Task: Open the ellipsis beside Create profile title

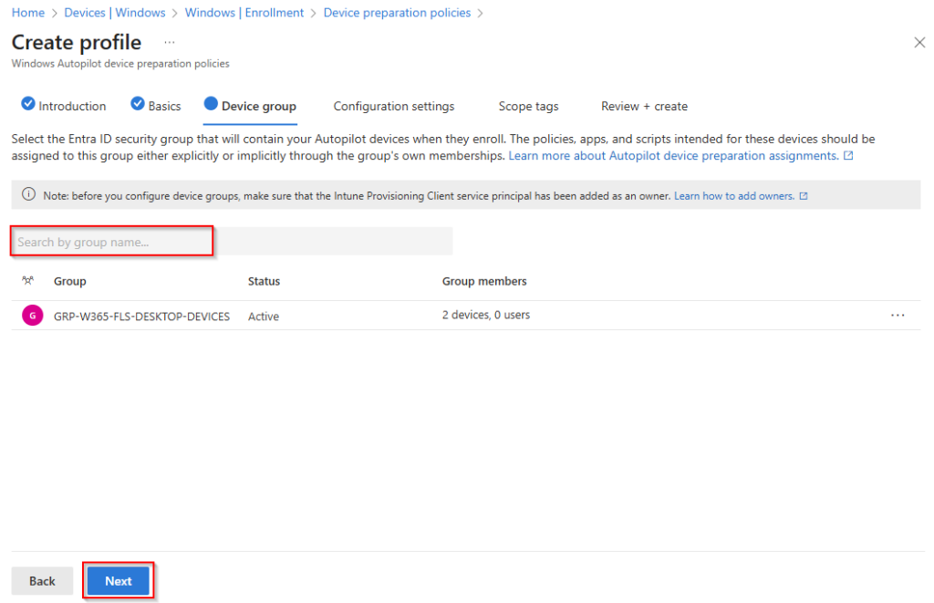Action: 170,43
